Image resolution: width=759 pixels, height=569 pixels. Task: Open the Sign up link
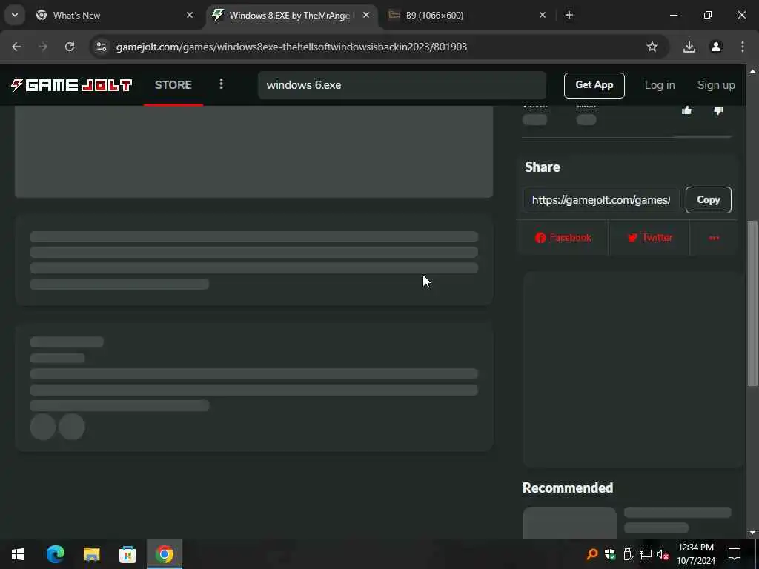[x=715, y=85]
